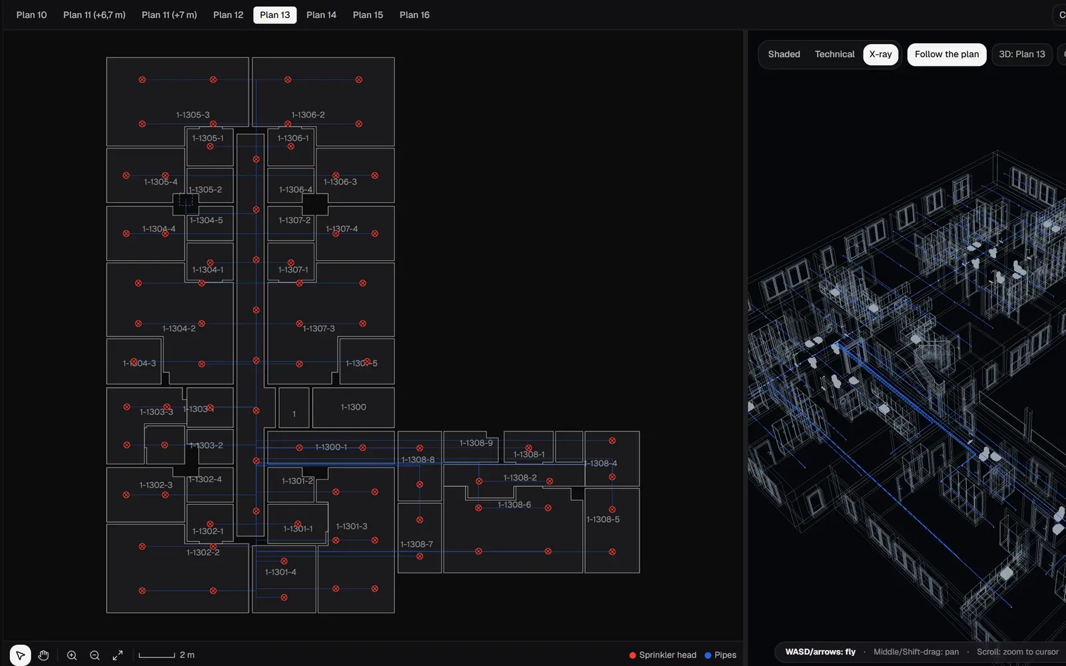
Task: Select room label 1-1308-8
Action: tap(418, 460)
